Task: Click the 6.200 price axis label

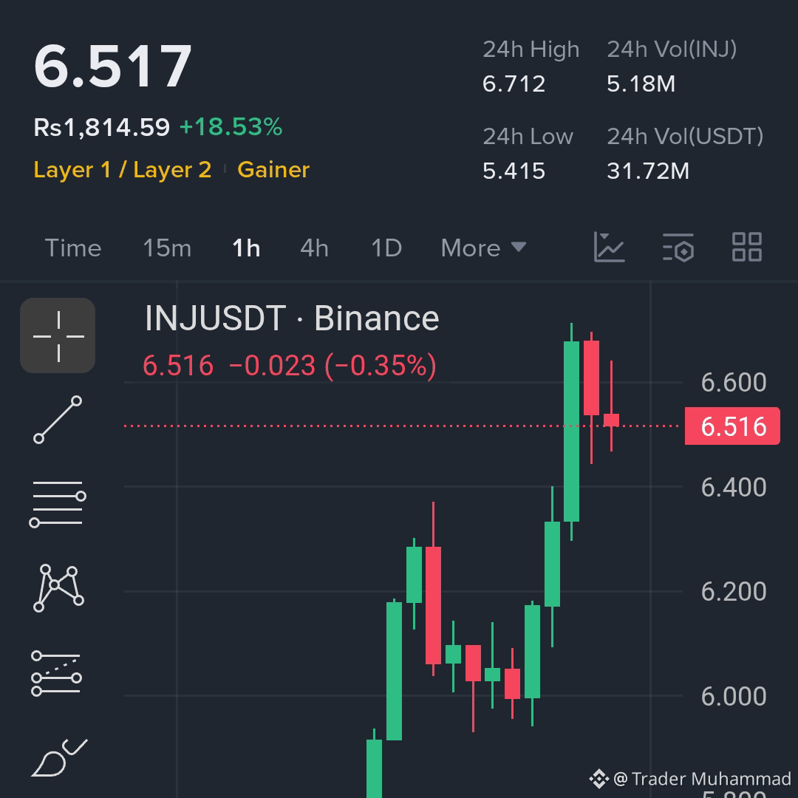Action: coord(734,591)
